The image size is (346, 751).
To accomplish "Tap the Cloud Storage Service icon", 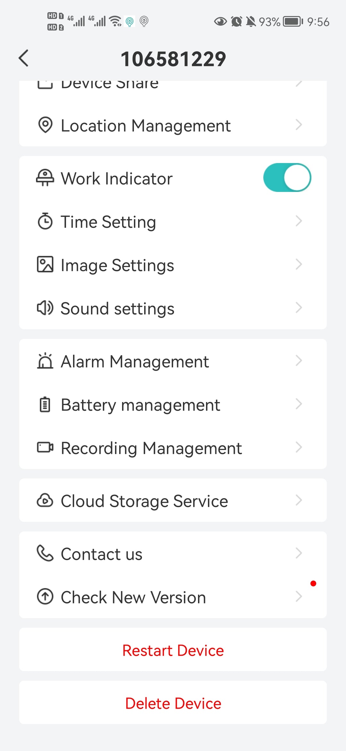I will pos(45,500).
